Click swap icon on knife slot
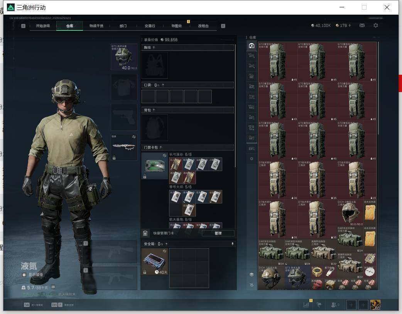The image size is (402, 314). coord(134,137)
